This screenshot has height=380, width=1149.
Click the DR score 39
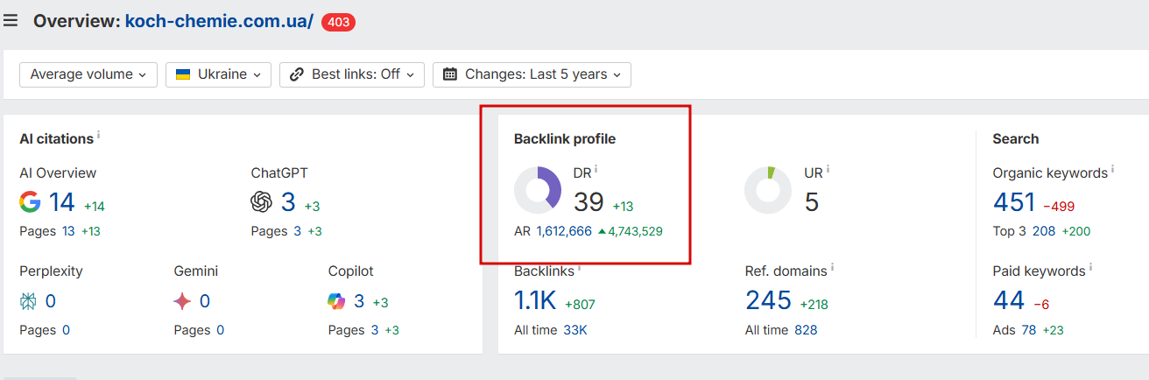[589, 202]
